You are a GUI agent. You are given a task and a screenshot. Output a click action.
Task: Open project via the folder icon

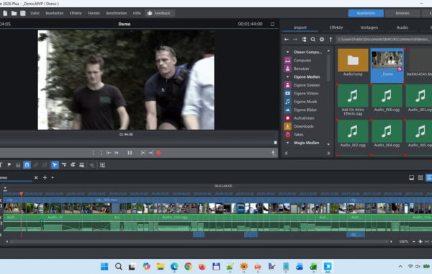tap(14, 13)
